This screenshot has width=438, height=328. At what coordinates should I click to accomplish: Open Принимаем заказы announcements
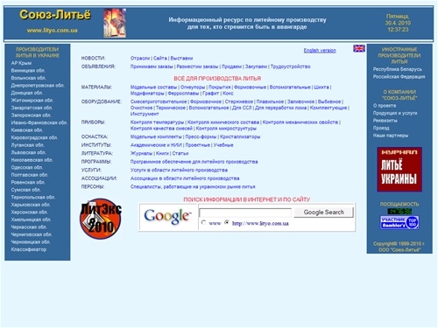coord(152,66)
